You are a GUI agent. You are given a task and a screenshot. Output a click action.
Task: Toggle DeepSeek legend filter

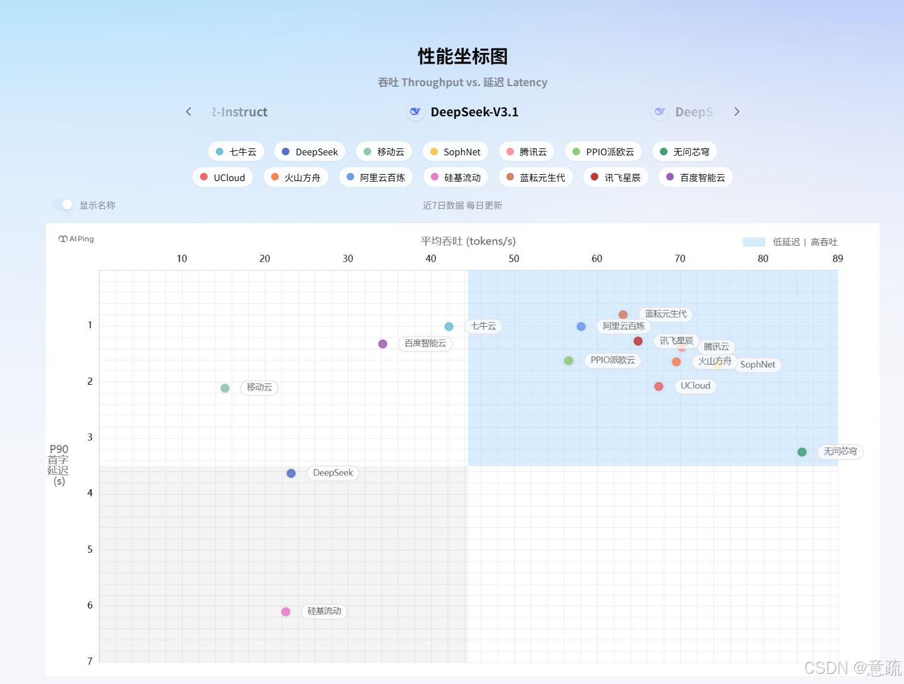[310, 152]
